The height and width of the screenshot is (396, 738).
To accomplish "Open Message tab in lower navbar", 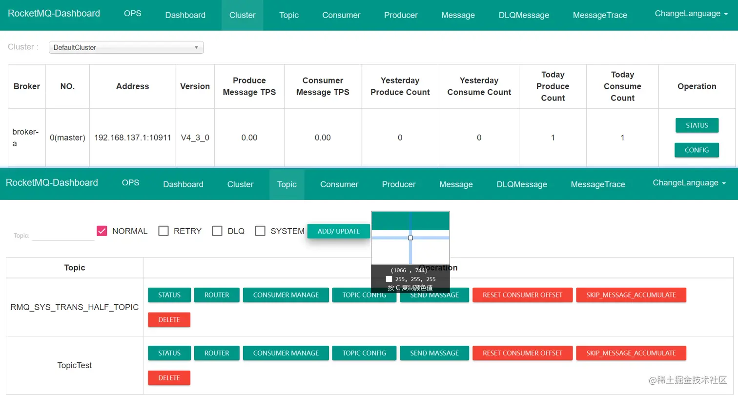I will tap(456, 184).
